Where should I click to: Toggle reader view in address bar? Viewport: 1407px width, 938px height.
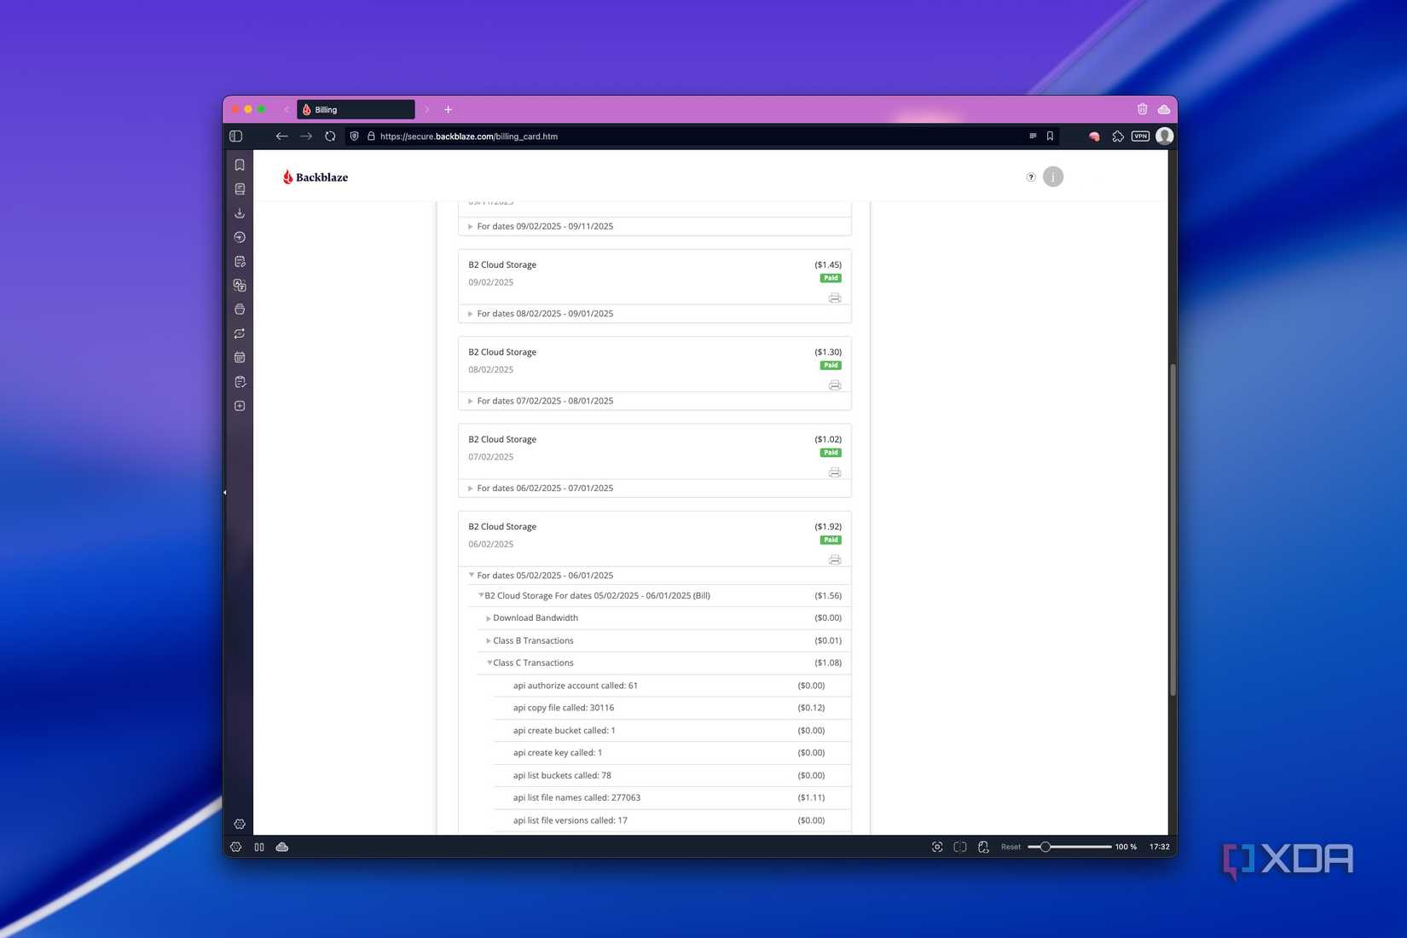point(1033,136)
